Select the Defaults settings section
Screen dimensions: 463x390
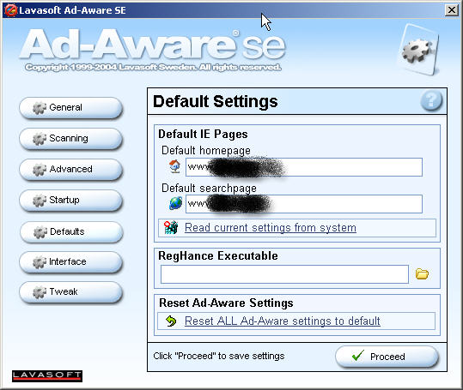pyautogui.click(x=71, y=232)
